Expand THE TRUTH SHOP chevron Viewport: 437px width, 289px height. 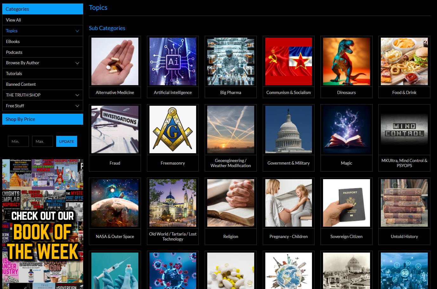click(x=77, y=95)
